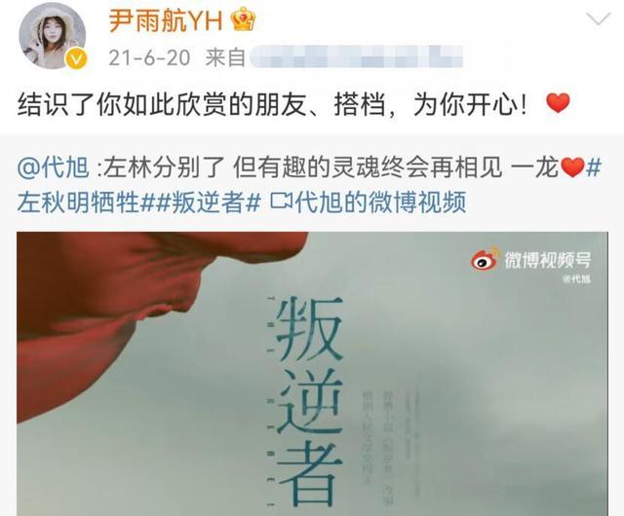Tap the 微博视频号 watermark text
The width and height of the screenshot is (624, 516).
tap(548, 260)
